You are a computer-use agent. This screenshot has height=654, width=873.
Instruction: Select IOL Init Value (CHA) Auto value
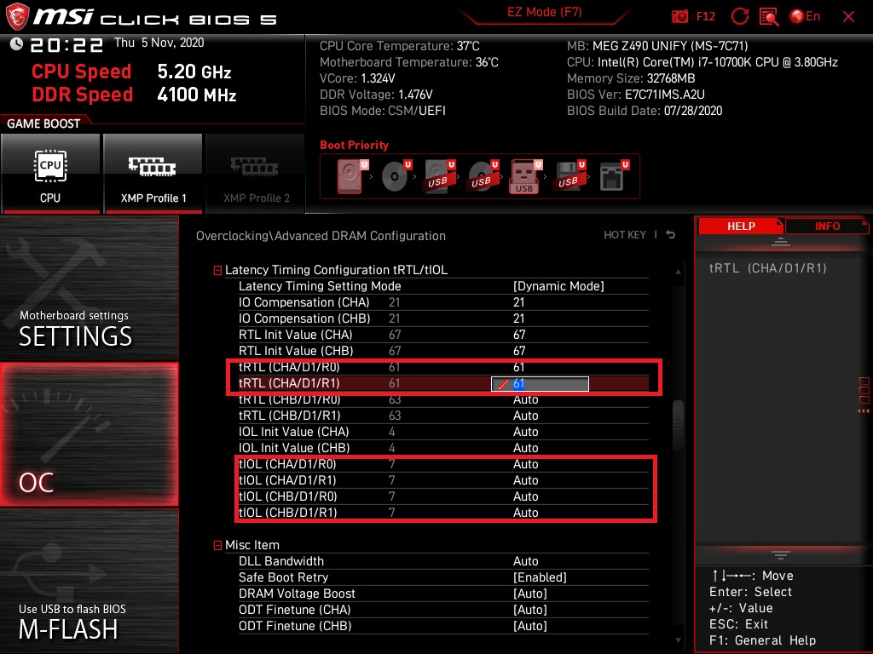(x=525, y=432)
